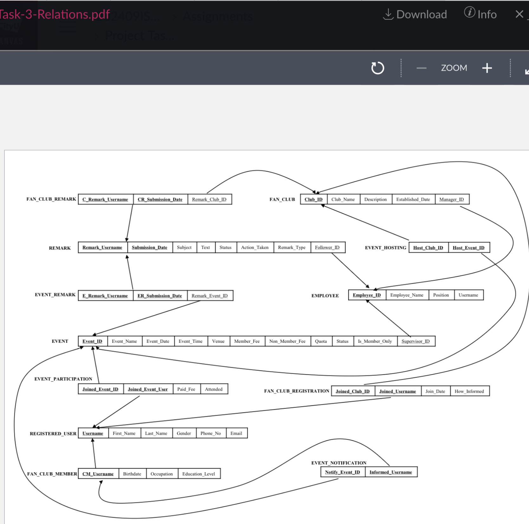Select the 'Supervisor_ID' foreign key
The width and height of the screenshot is (529, 524).
tap(416, 341)
